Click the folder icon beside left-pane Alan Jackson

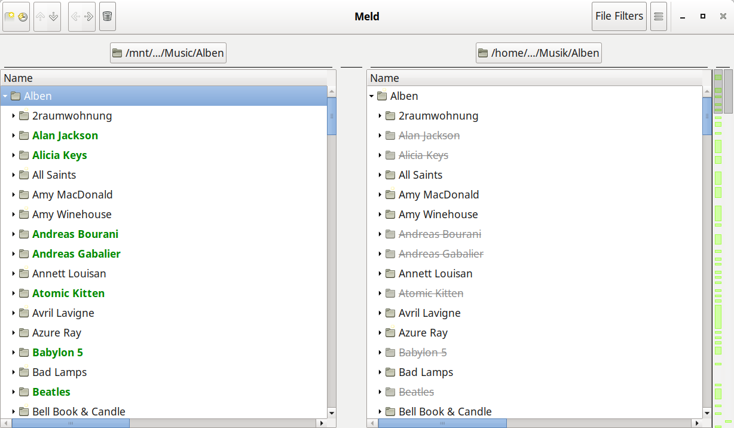coord(24,136)
